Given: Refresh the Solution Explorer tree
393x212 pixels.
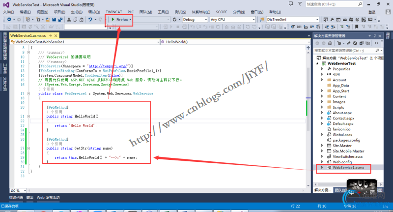Looking at the screenshot, I should [355, 43].
